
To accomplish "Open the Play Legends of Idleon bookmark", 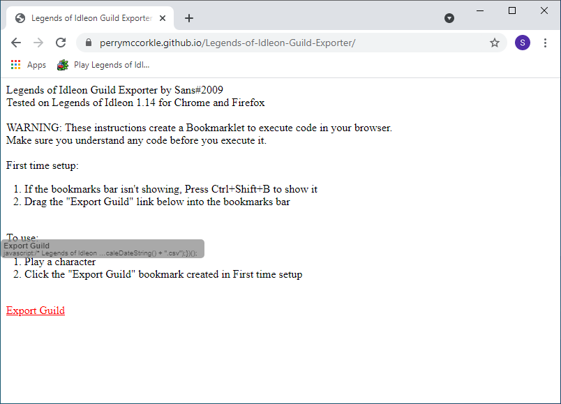I will click(103, 65).
